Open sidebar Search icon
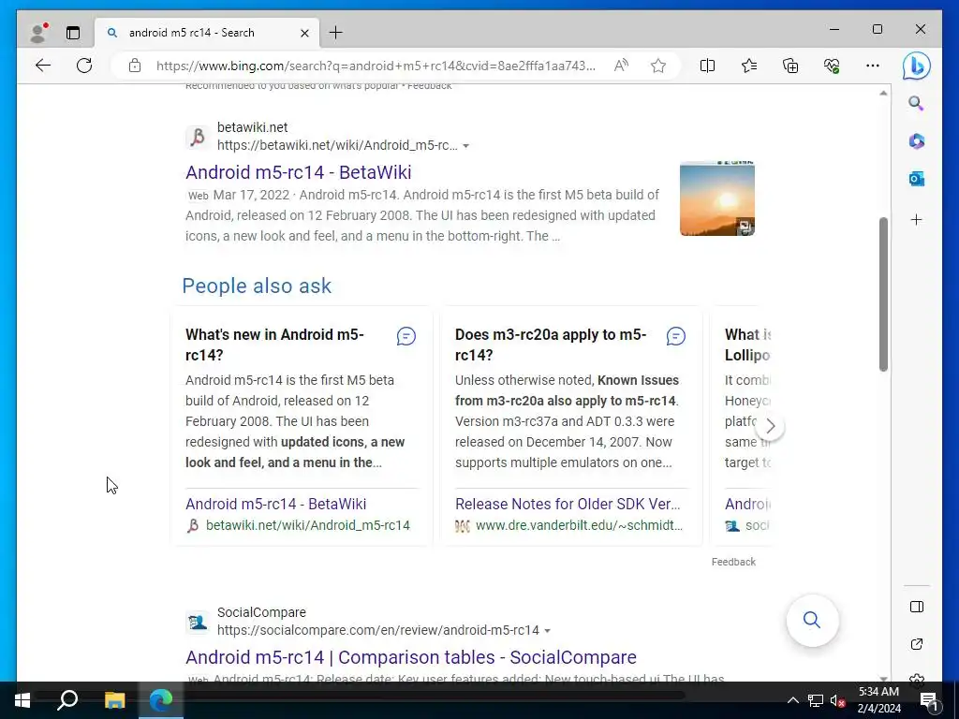959x719 pixels. click(916, 103)
